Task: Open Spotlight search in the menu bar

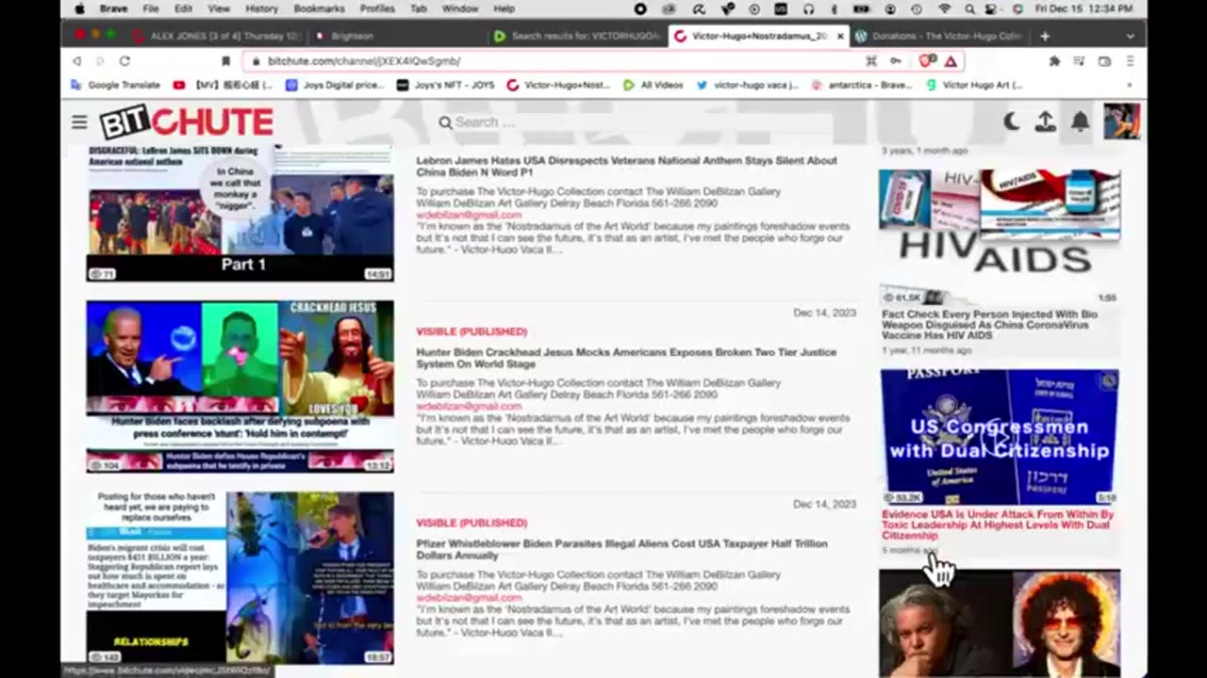Action: pos(971,8)
